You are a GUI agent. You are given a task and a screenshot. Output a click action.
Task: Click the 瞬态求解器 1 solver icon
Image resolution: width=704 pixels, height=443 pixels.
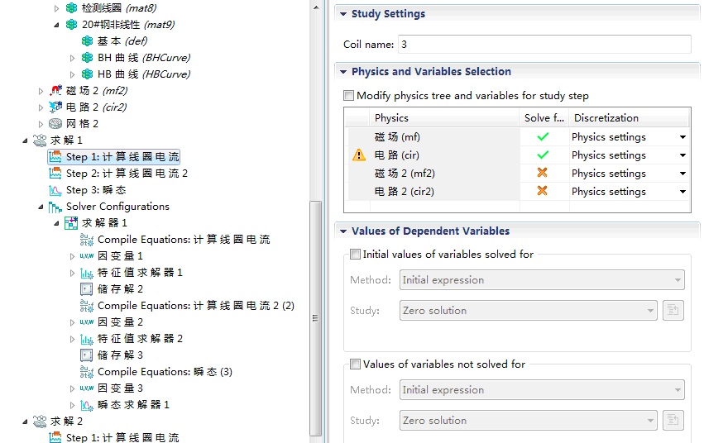click(87, 404)
